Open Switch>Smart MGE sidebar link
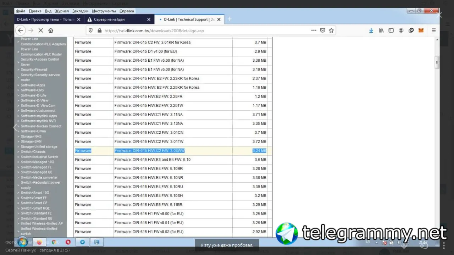454x255 pixels. coord(35,208)
